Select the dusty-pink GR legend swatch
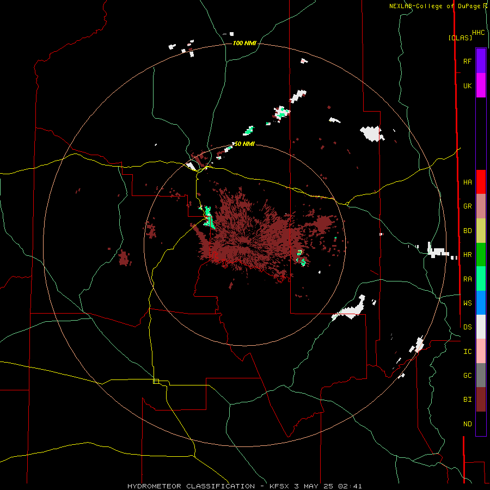The height and width of the screenshot is (490, 490). click(481, 206)
